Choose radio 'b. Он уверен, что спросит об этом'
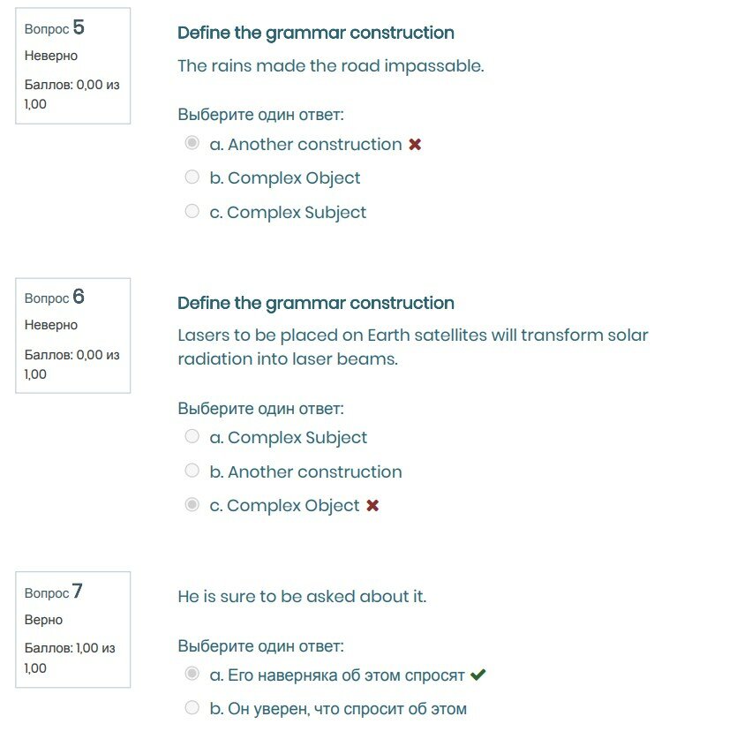The width and height of the screenshot is (737, 739). (192, 707)
